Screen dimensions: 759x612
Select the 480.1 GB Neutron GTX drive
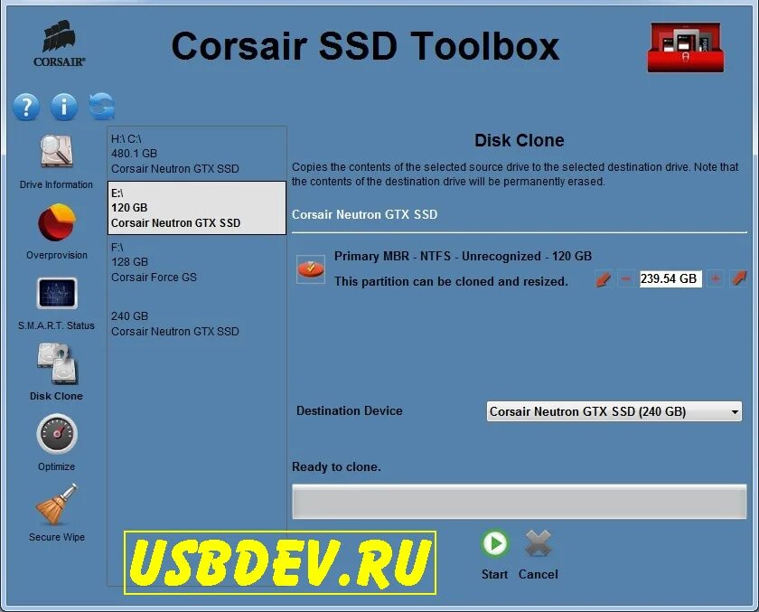(x=197, y=154)
